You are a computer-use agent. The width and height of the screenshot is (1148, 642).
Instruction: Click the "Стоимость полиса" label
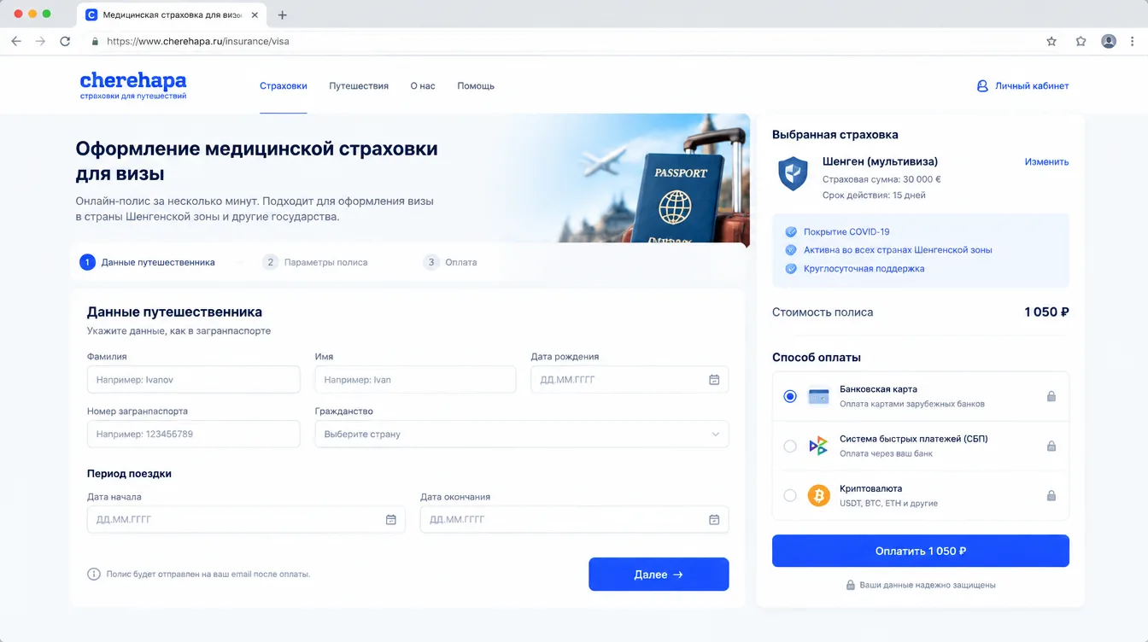coord(823,312)
